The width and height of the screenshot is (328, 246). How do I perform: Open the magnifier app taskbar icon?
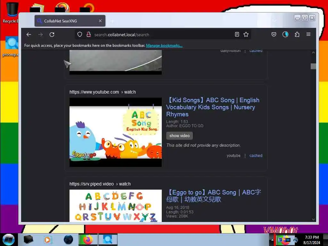108,240
